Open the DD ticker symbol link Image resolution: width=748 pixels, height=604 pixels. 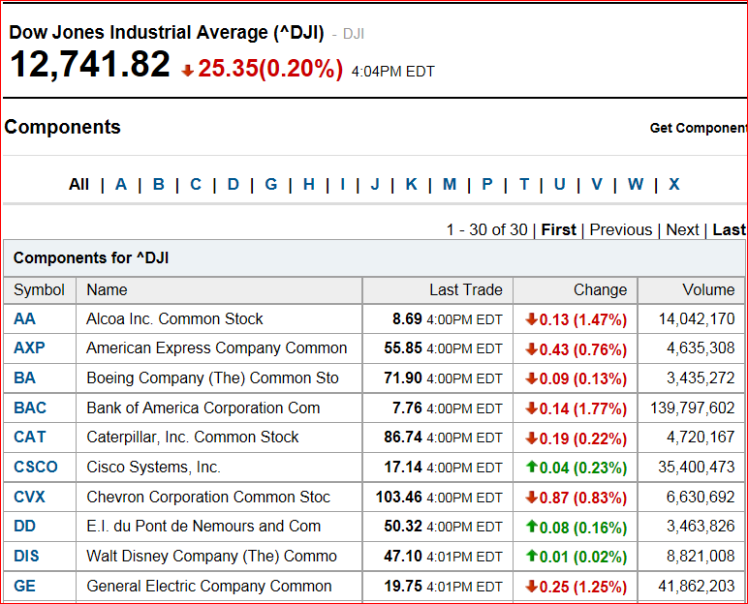(25, 526)
